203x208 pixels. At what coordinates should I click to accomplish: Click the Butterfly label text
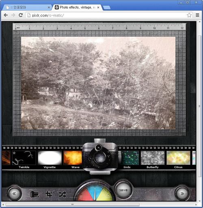153,167
